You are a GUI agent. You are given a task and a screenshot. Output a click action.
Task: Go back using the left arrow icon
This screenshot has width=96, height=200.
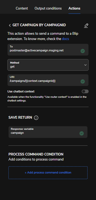[x=10, y=25]
